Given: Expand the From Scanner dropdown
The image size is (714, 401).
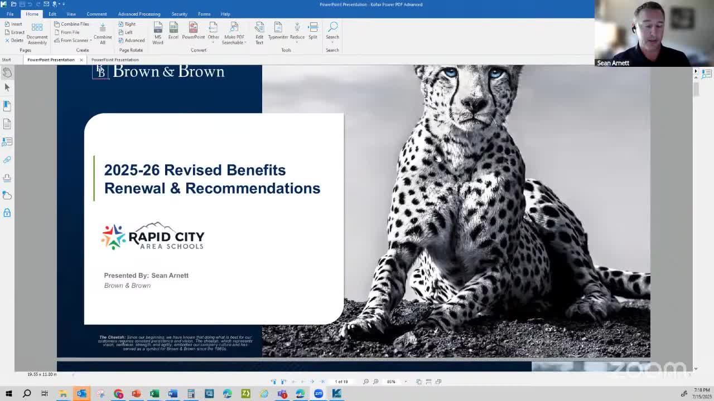Looking at the screenshot, I should (91, 41).
